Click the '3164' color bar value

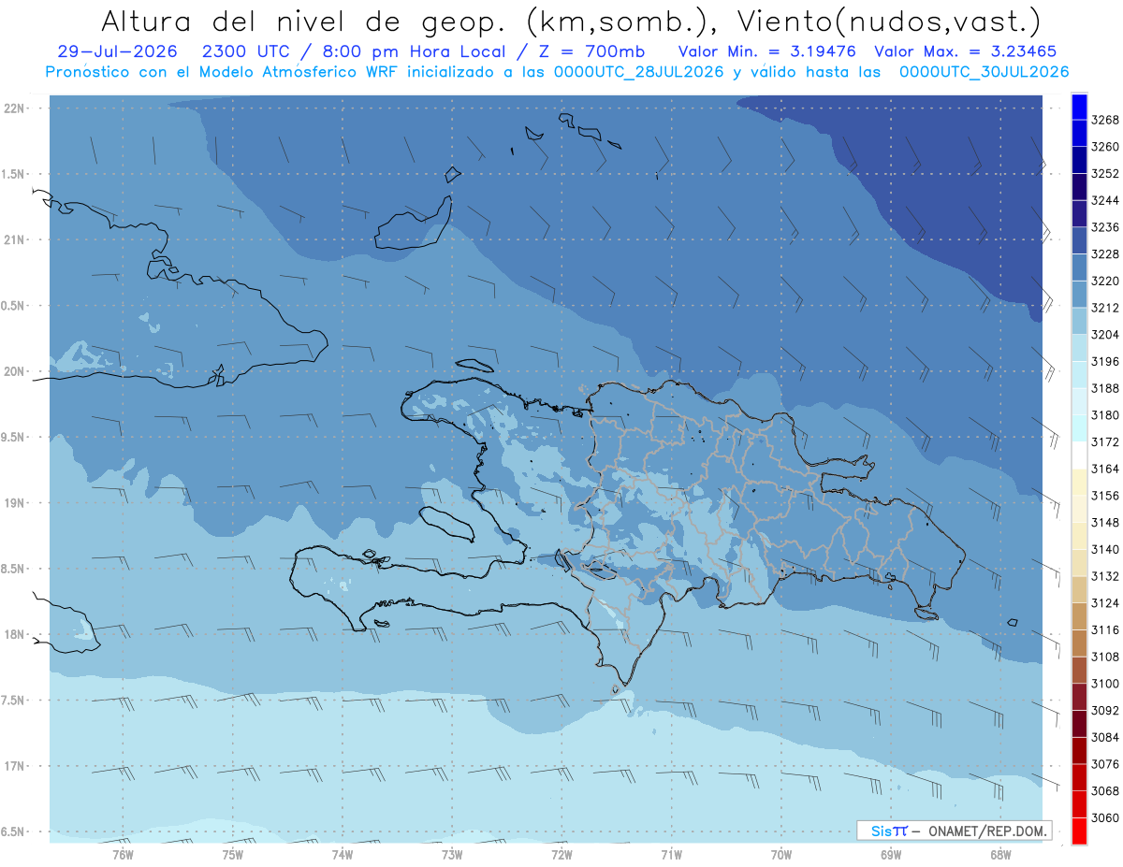coord(1105,469)
